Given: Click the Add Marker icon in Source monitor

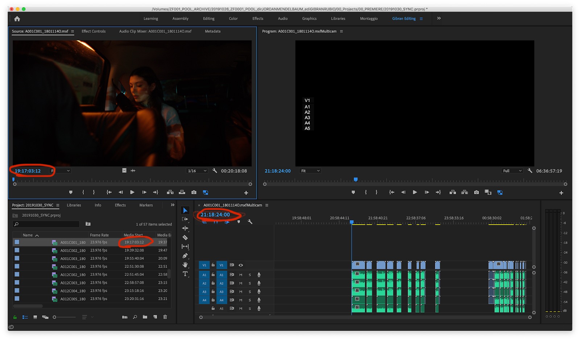Looking at the screenshot, I should 71,192.
